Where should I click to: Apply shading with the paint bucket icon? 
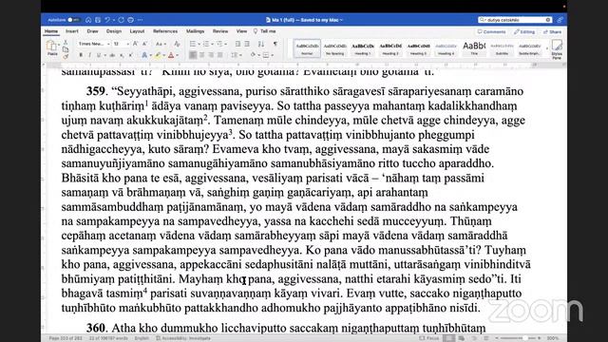pos(254,55)
